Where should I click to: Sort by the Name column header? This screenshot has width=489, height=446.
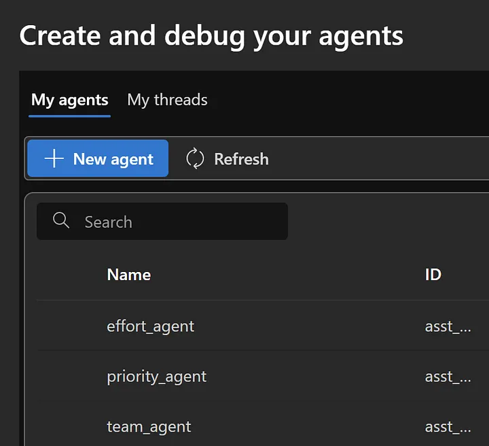(129, 275)
